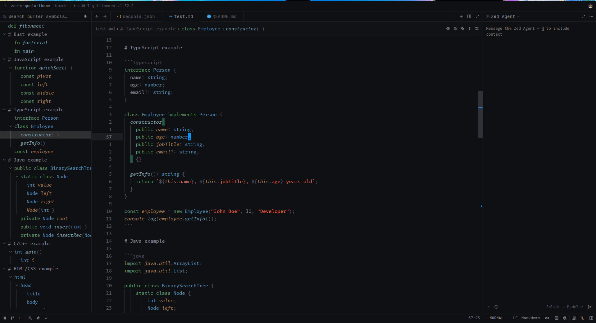Open the Terminal panel icon
The width and height of the screenshot is (596, 323).
pos(557,318)
